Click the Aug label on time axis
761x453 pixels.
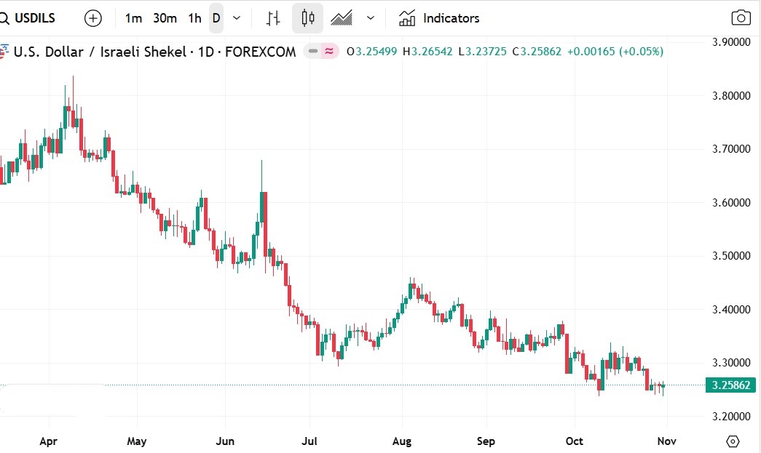[401, 441]
